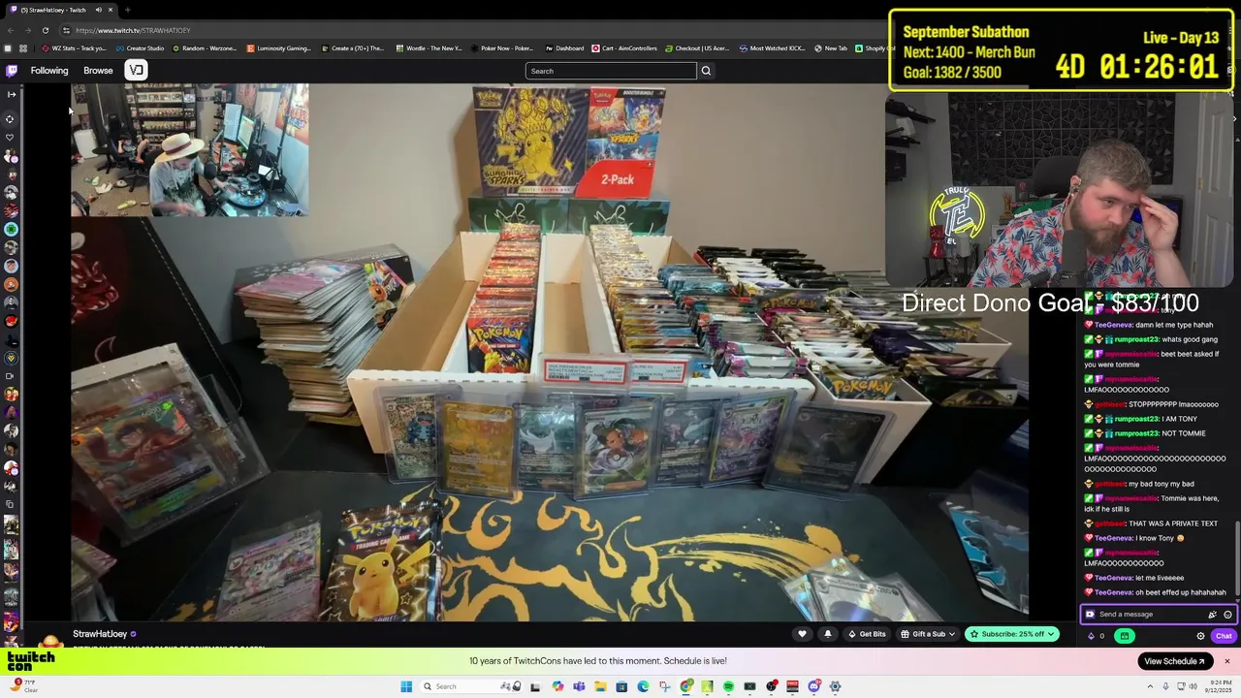Open Settings gear from the taskbar
The width and height of the screenshot is (1241, 698).
point(835,686)
